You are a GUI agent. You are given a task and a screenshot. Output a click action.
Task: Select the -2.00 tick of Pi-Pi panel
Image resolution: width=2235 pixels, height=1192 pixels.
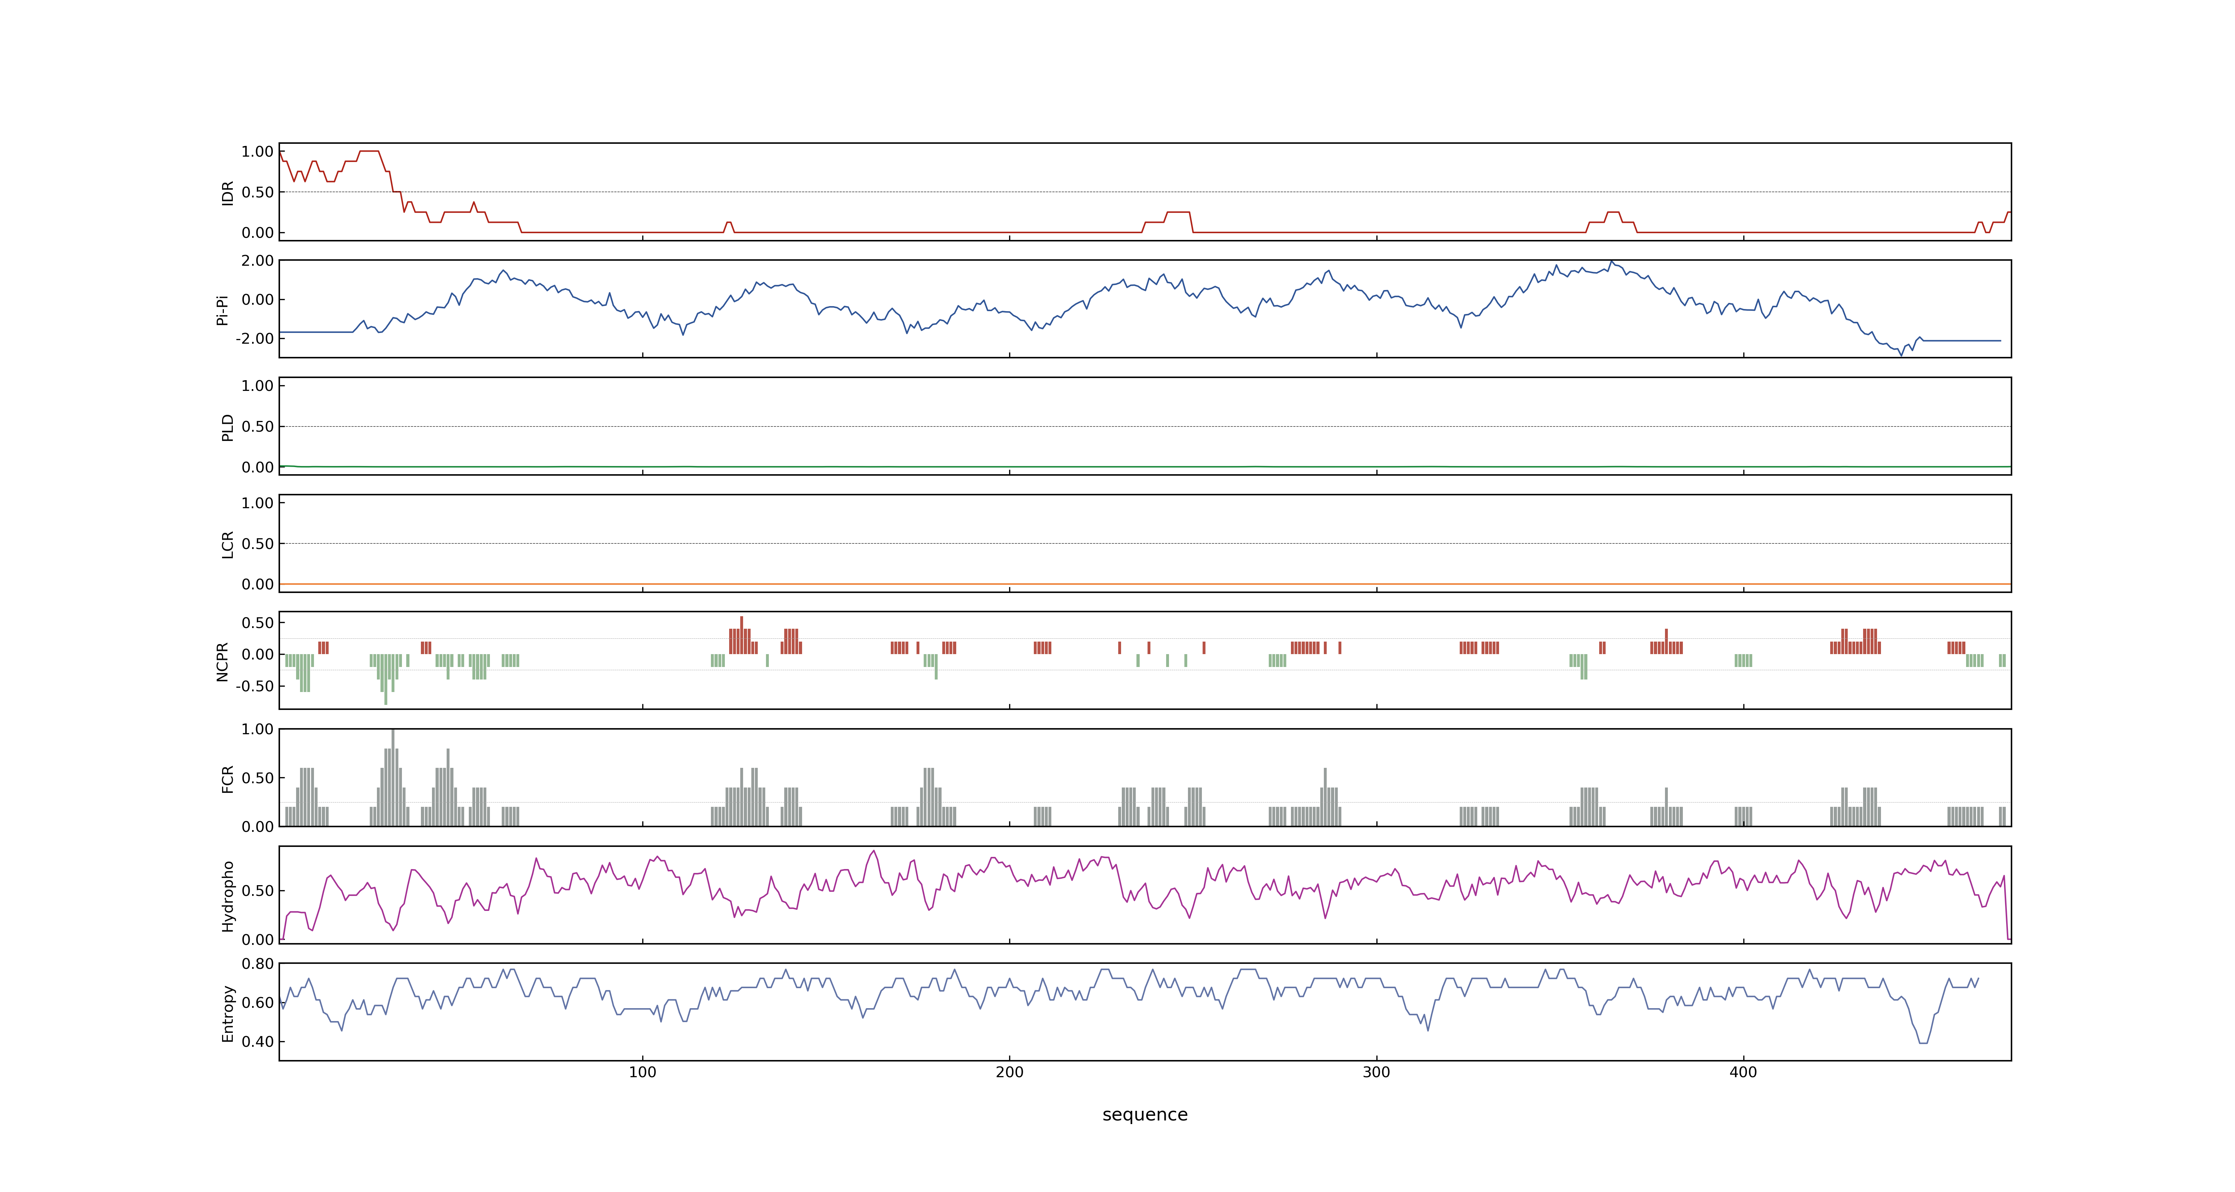[x=254, y=338]
